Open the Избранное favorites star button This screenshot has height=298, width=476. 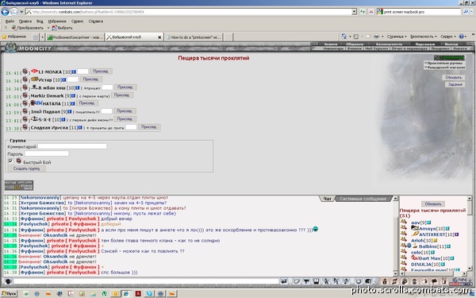14,37
